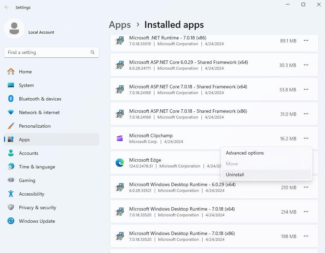Open Privacy & security settings
Screen dimensions: 325x253
click(x=52, y=207)
